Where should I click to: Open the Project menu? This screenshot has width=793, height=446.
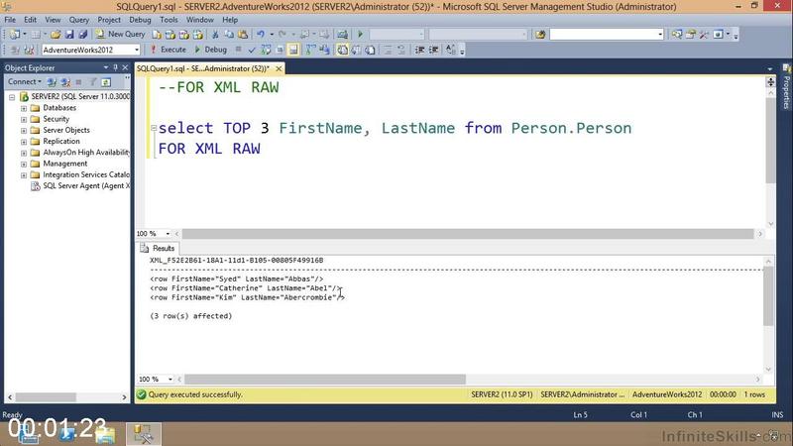[109, 20]
